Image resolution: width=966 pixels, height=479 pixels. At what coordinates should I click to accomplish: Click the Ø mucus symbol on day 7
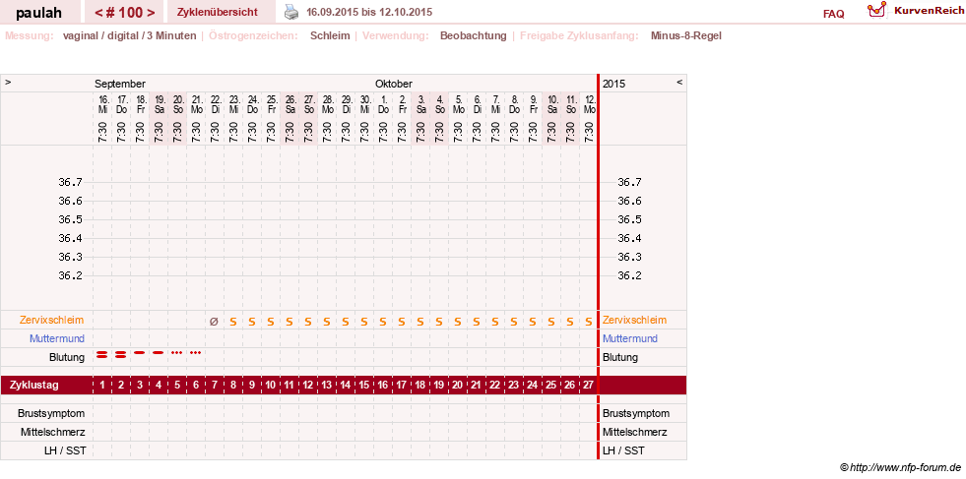coord(214,321)
